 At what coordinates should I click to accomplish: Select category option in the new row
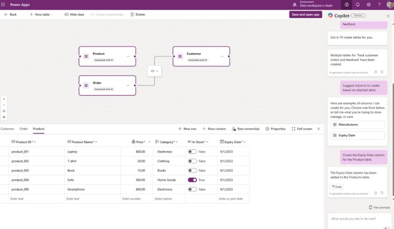pyautogui.click(x=169, y=199)
